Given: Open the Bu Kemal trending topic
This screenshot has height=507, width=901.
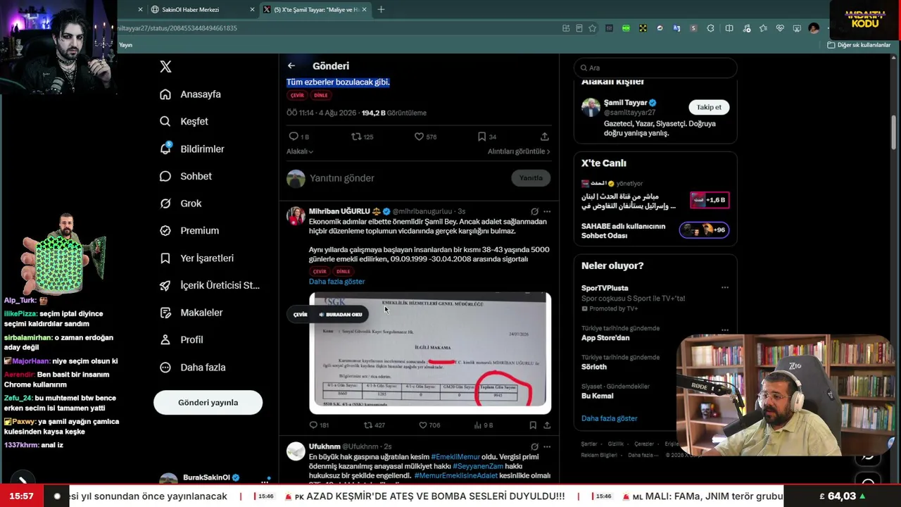Looking at the screenshot, I should [598, 396].
